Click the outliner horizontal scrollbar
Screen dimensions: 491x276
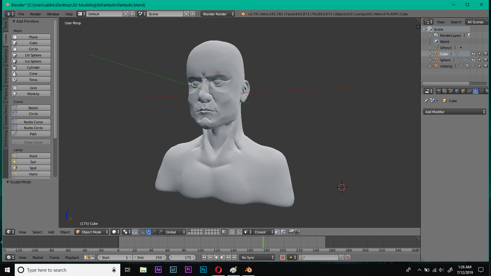[x=446, y=83]
